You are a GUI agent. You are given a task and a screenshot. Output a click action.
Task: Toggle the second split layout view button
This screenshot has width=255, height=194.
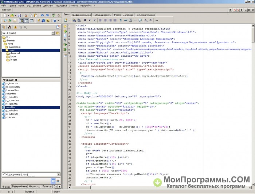click(26, 21)
